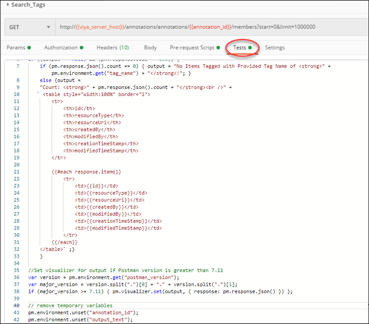The height and width of the screenshot is (324, 369).
Task: Click the '<td>{{modifiedTimeStamp}}</td>' line
Action: tap(118, 228)
